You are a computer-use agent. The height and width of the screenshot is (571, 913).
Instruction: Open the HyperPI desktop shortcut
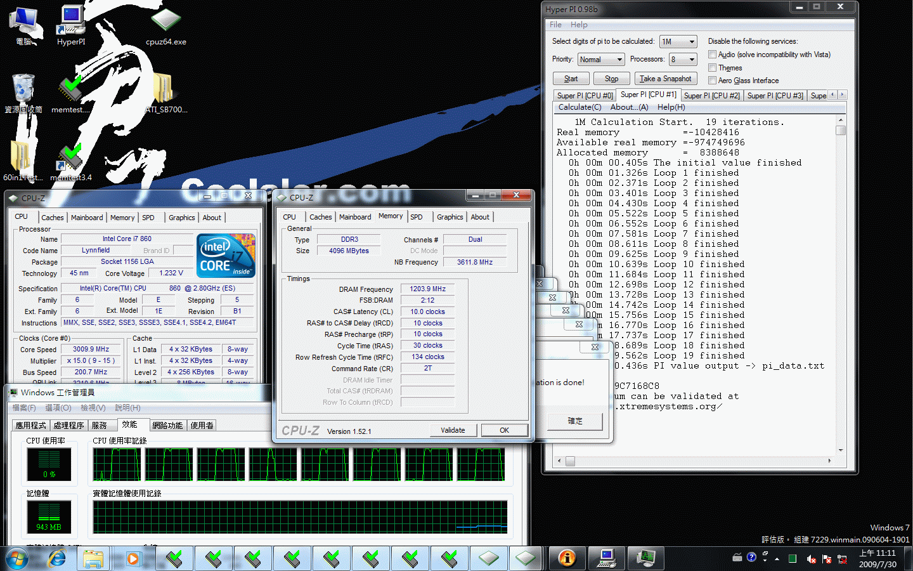pyautogui.click(x=71, y=25)
